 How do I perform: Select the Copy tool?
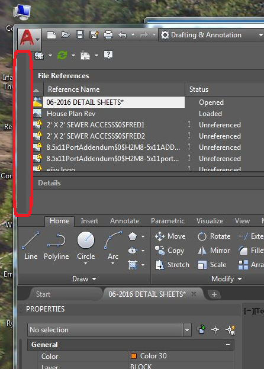(x=169, y=251)
